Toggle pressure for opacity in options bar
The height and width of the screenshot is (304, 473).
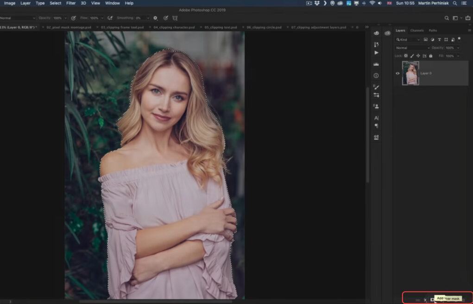click(73, 18)
